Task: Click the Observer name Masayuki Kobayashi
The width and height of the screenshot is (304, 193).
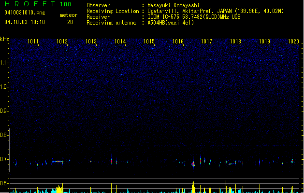Action: click(x=174, y=5)
